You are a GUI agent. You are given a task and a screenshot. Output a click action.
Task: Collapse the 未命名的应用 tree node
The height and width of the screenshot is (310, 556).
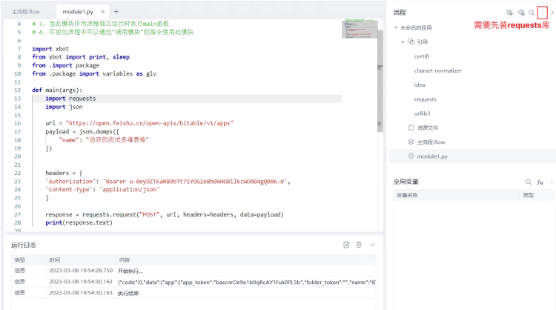[397, 27]
